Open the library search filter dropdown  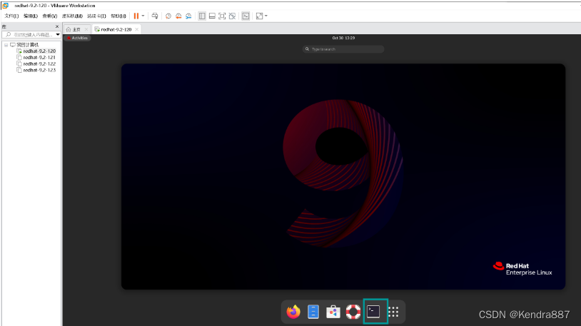pyautogui.click(x=58, y=34)
